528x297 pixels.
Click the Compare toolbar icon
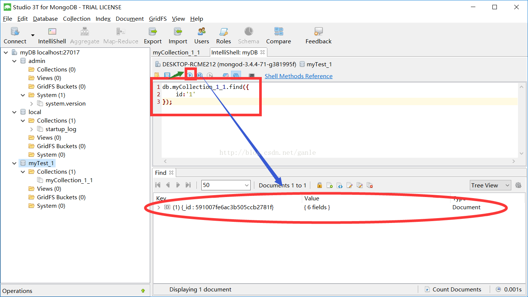coord(278,36)
